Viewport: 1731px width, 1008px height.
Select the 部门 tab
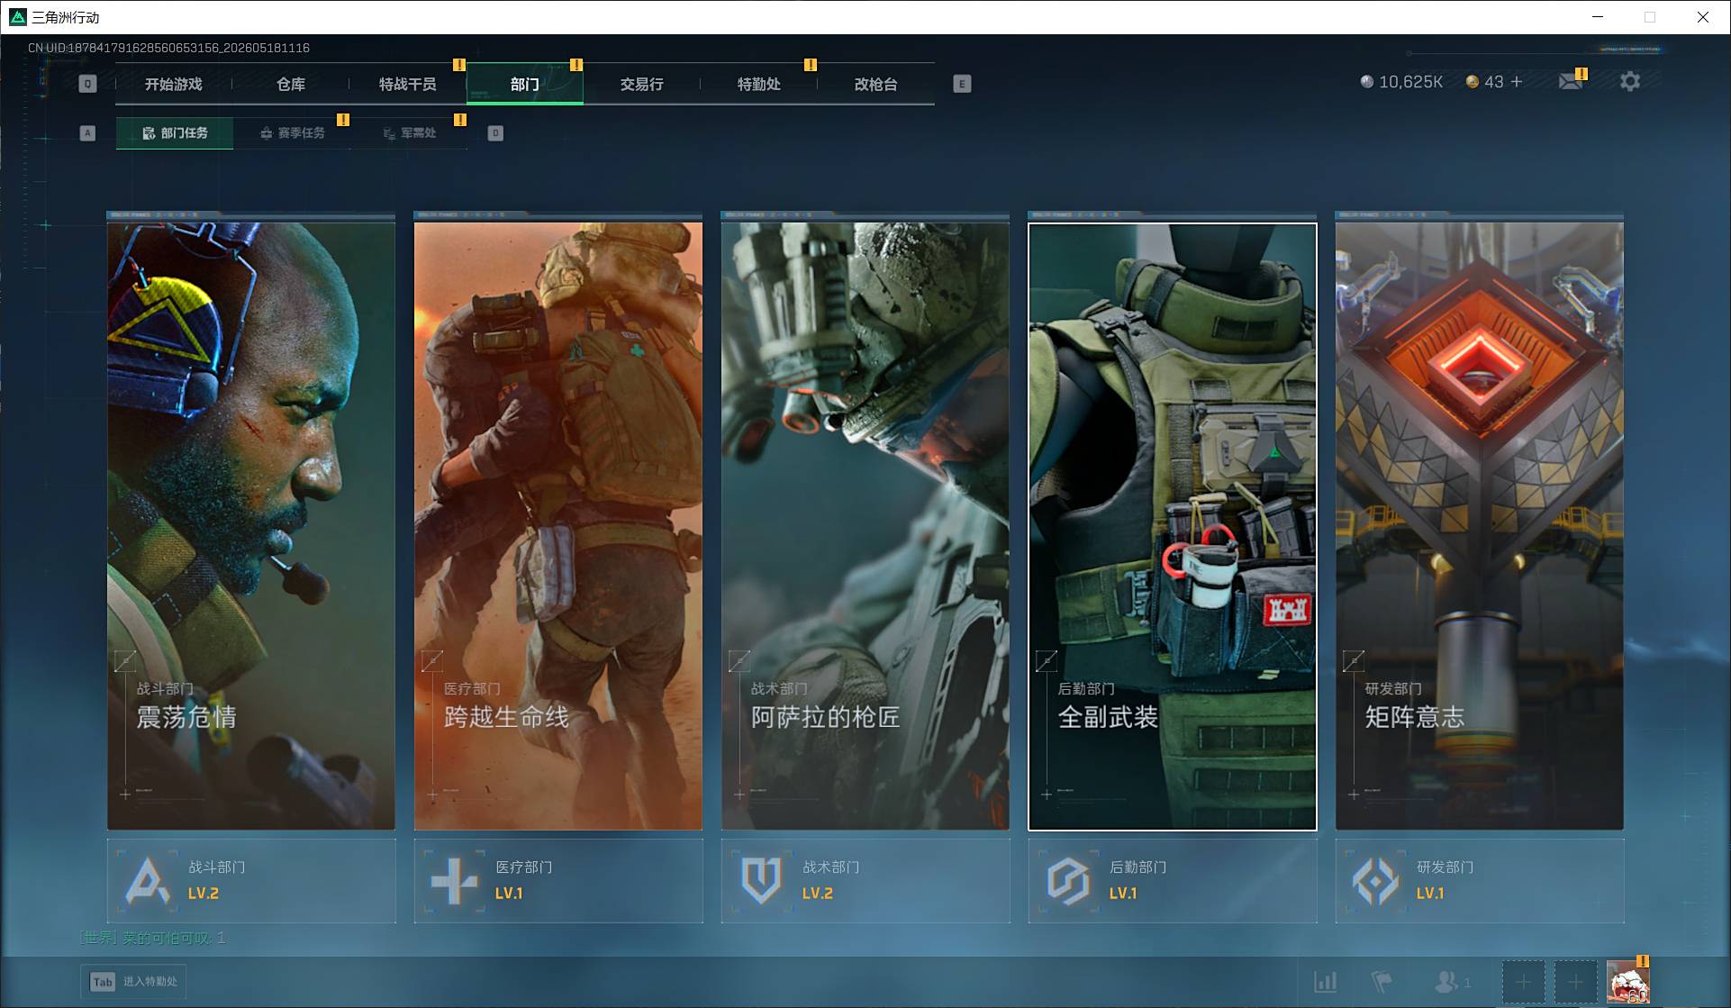[525, 84]
